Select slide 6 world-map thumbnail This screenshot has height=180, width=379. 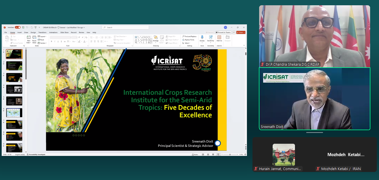tap(14, 113)
